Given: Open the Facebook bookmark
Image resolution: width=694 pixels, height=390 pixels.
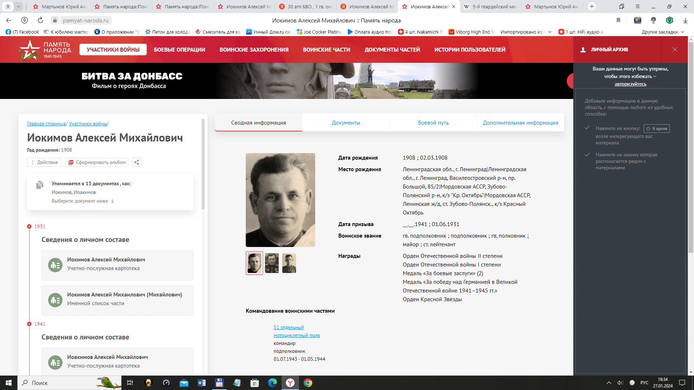Looking at the screenshot, I should (22, 32).
